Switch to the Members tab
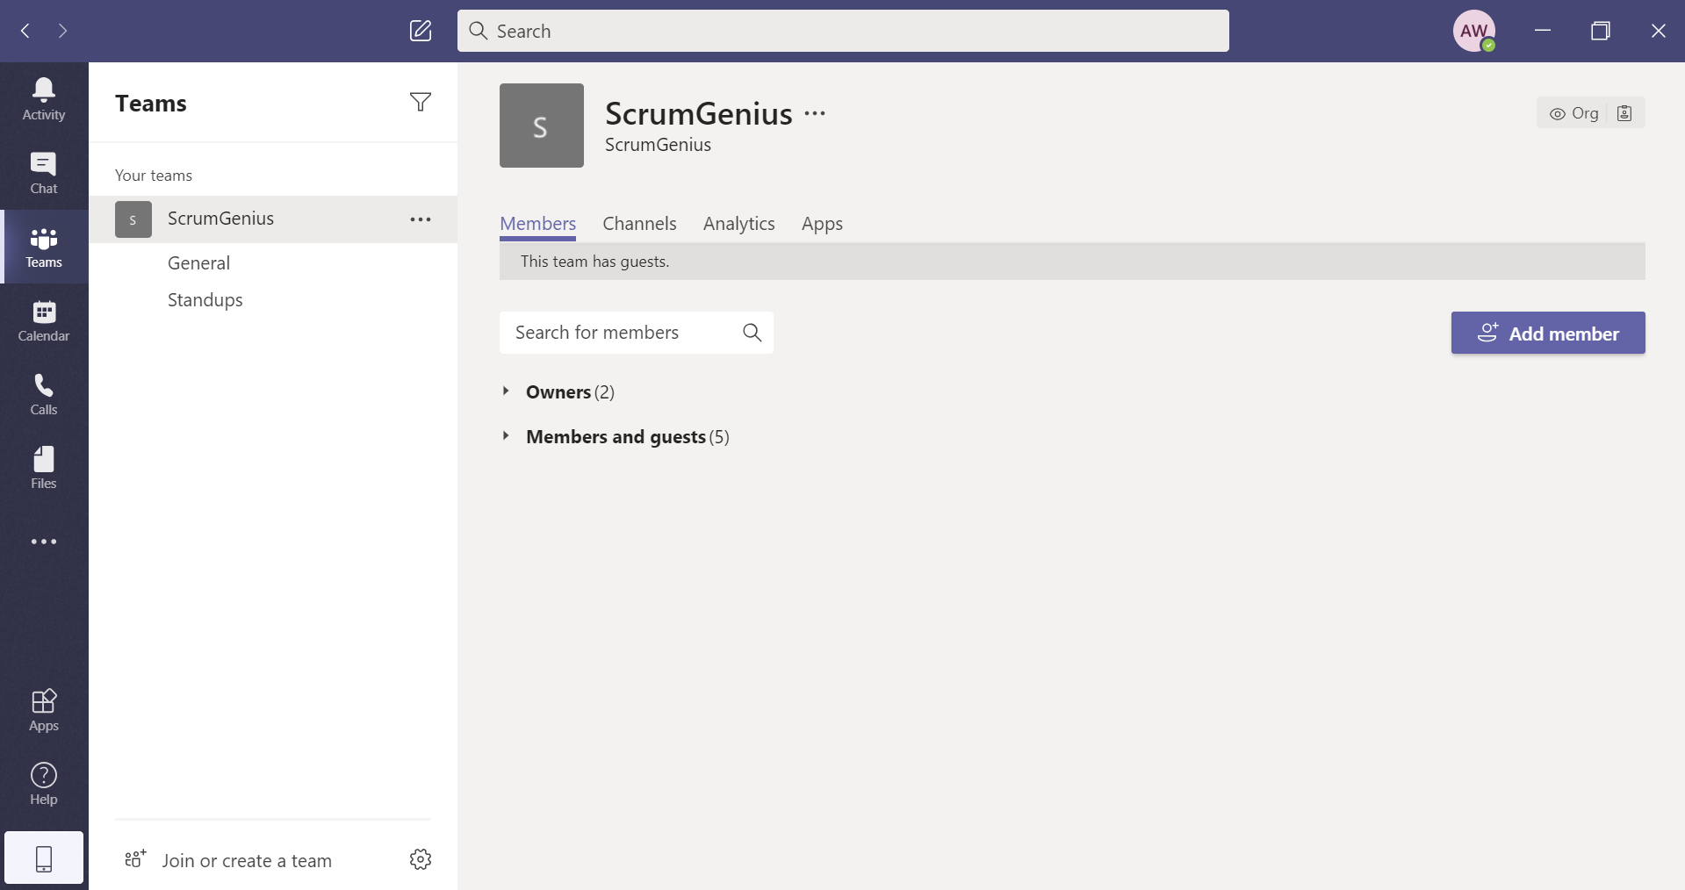1685x890 pixels. coord(537,223)
